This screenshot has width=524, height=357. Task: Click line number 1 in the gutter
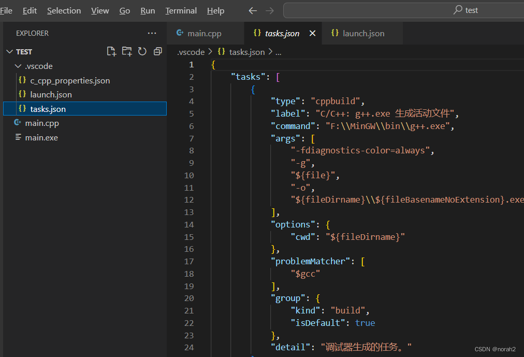(192, 65)
